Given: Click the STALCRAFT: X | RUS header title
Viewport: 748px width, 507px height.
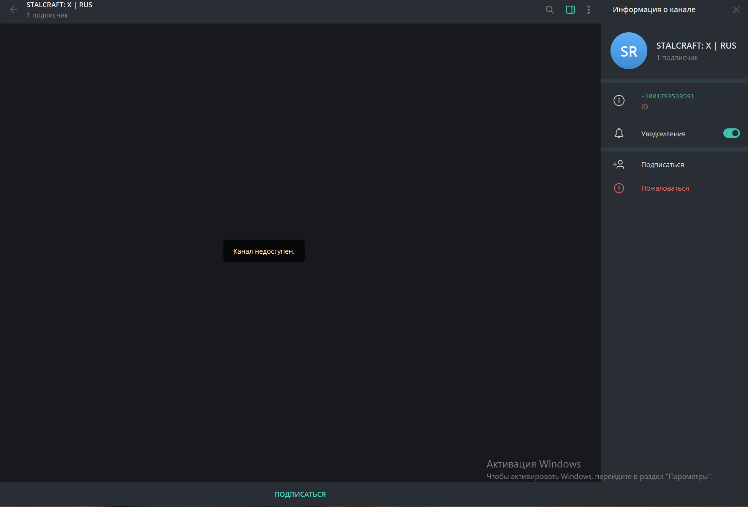Looking at the screenshot, I should tap(59, 5).
